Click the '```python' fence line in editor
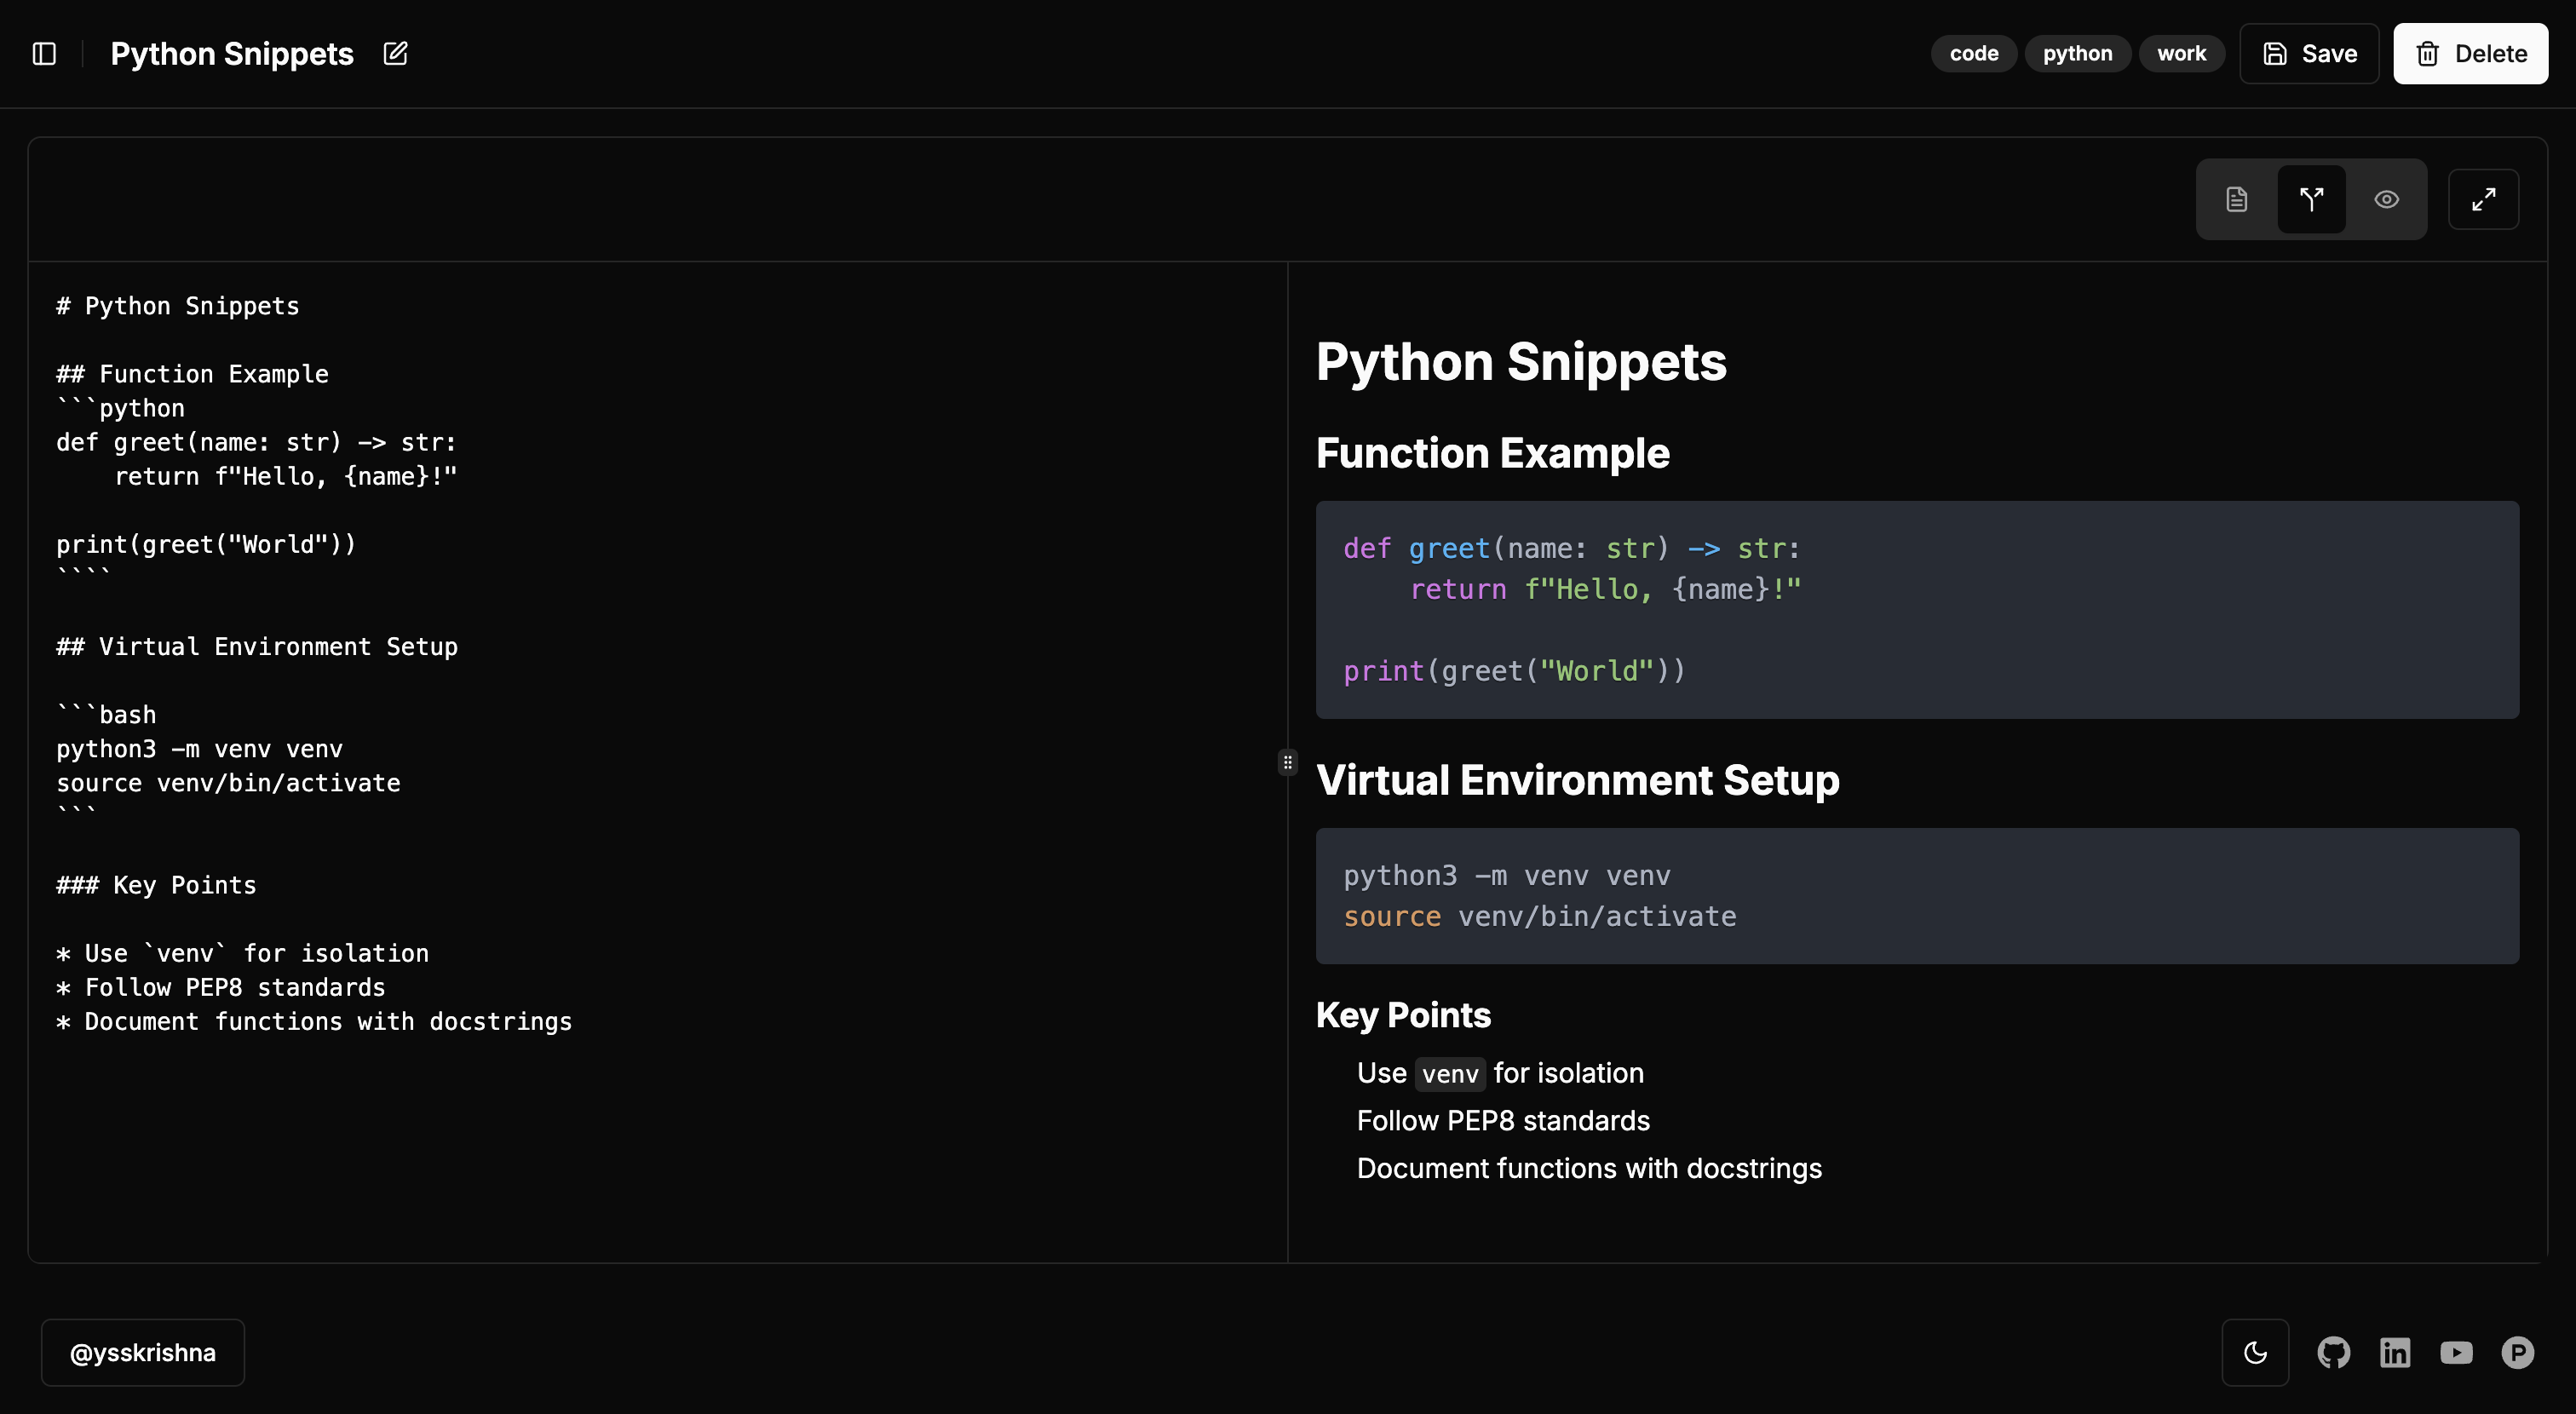Viewport: 2576px width, 1414px height. 120,408
